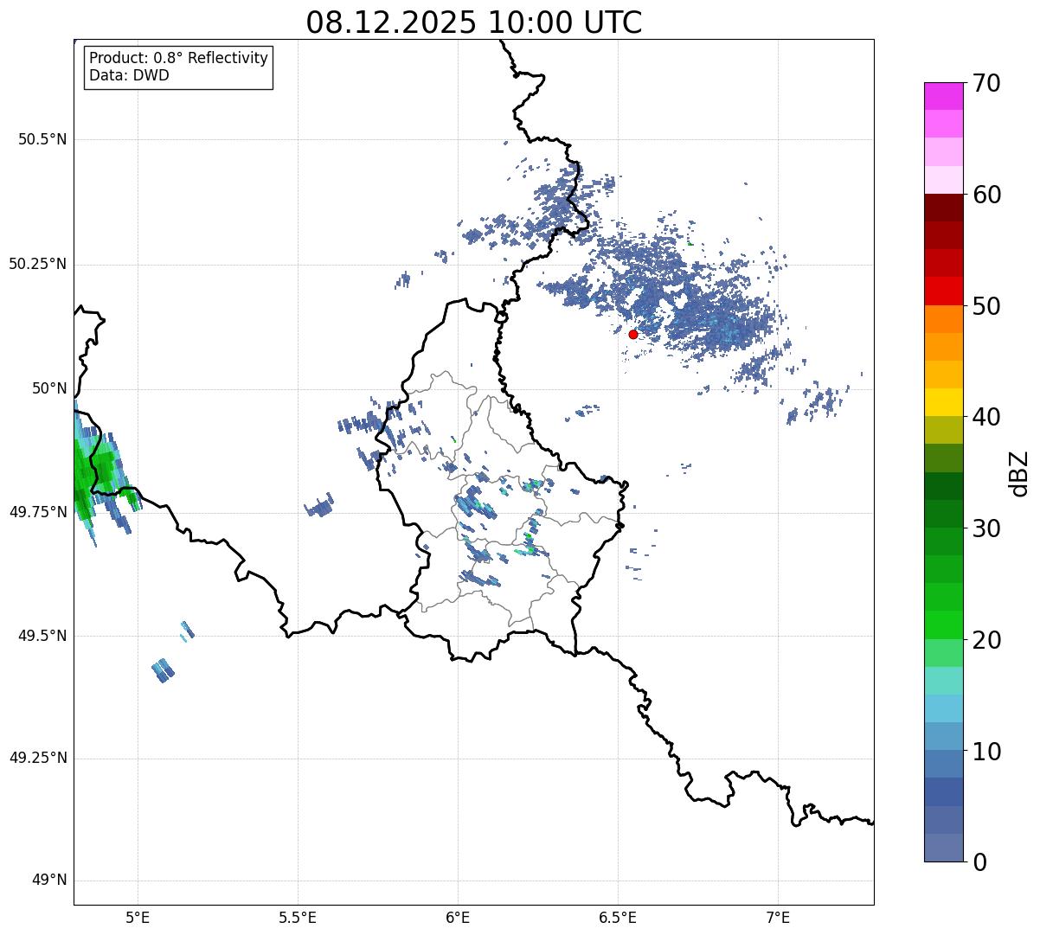
Task: Click the 'dBZ' colorbar axis label
Action: (1019, 472)
